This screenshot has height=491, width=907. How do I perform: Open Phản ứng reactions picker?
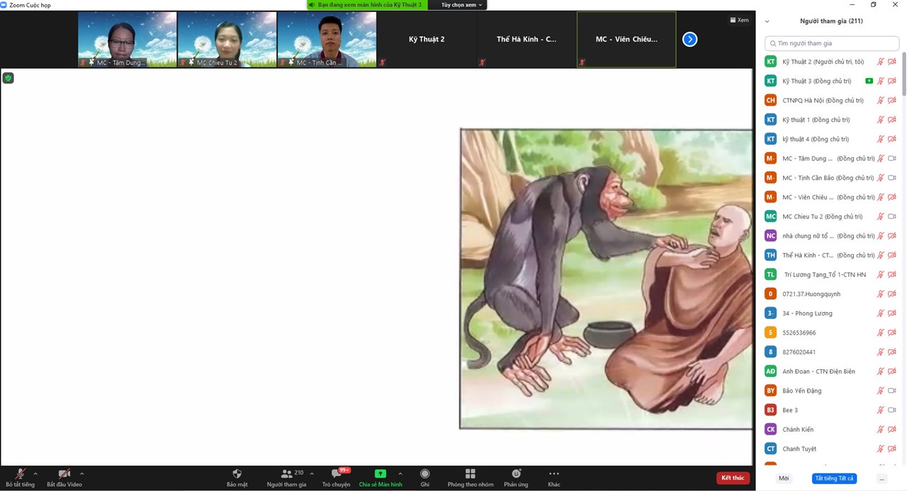tap(516, 478)
